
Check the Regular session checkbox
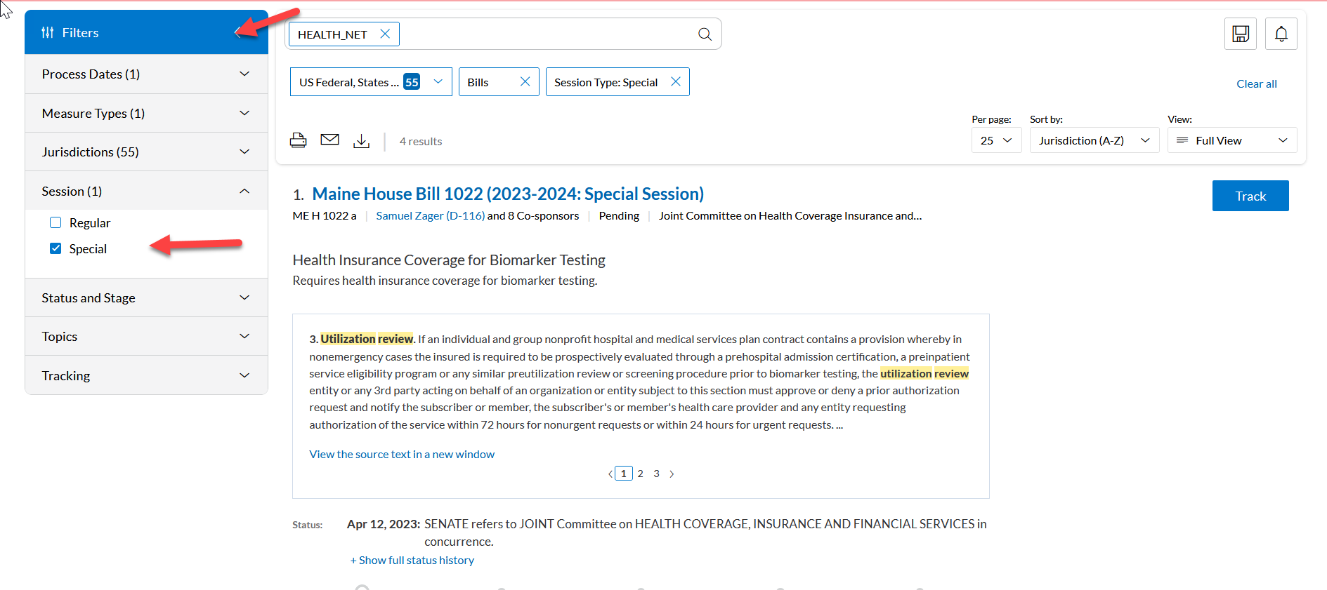click(x=55, y=223)
